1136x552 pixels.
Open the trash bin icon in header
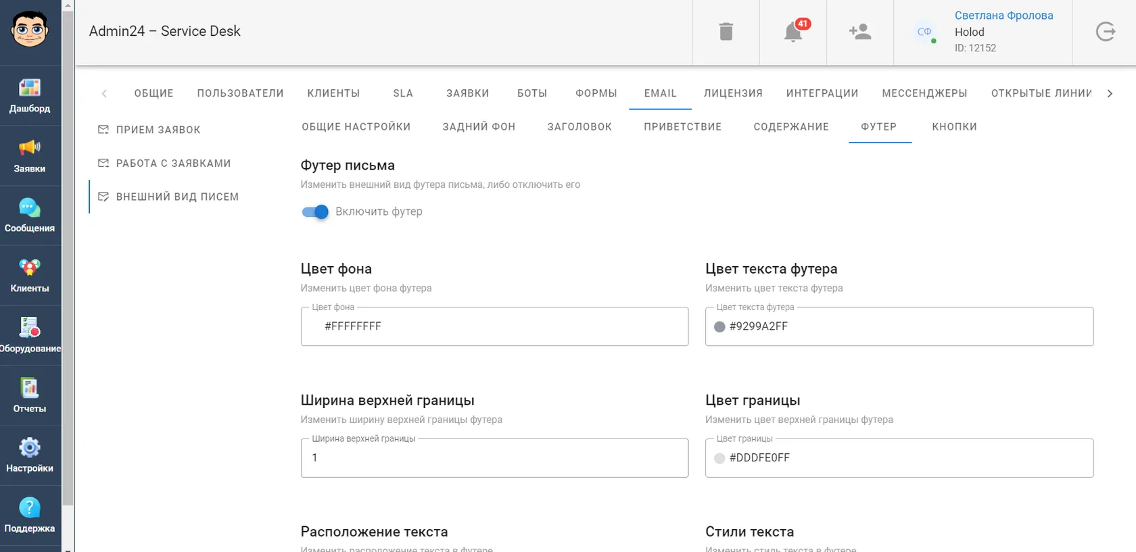point(726,32)
